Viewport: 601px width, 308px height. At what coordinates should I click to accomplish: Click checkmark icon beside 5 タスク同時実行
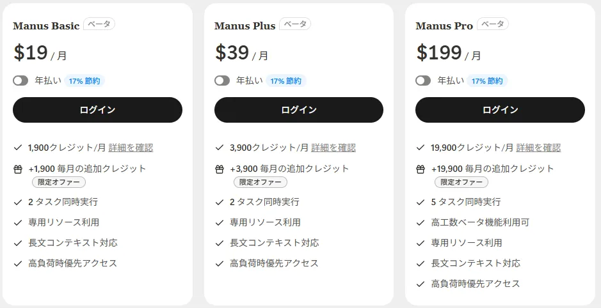point(421,202)
